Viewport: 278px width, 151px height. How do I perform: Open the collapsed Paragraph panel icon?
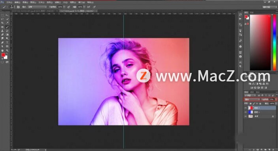[x=240, y=66]
